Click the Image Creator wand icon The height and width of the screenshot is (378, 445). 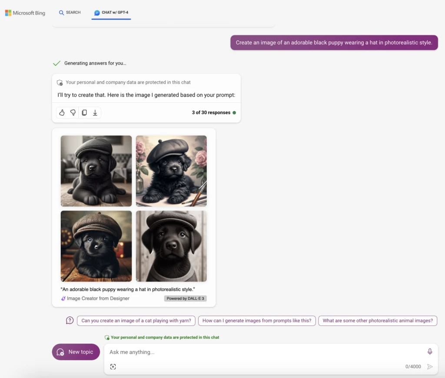(x=63, y=298)
